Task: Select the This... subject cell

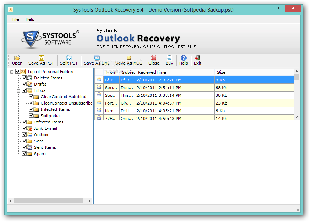Action: [x=127, y=95]
